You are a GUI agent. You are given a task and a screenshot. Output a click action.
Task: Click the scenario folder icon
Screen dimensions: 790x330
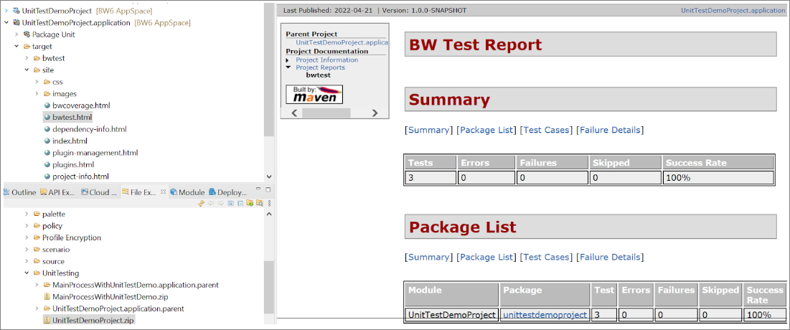[x=37, y=250]
